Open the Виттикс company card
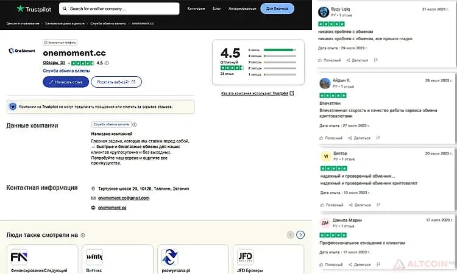 tap(118, 259)
